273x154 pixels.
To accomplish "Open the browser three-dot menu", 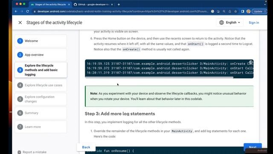I will tap(265, 12).
